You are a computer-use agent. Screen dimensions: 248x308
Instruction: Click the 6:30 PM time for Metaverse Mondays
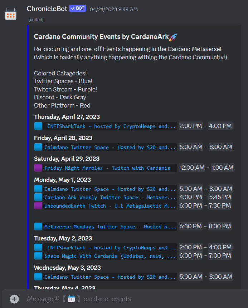(190, 226)
